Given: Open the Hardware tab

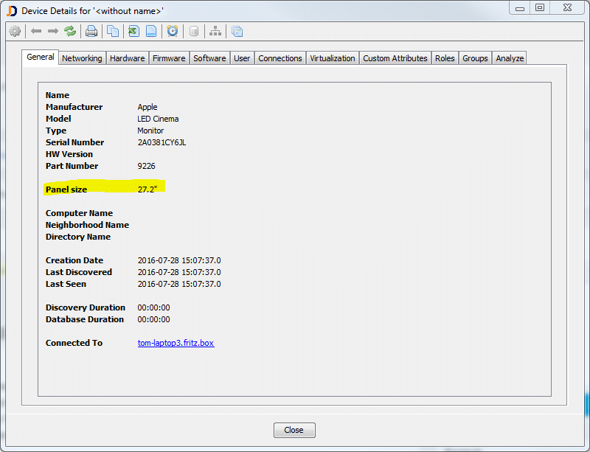Looking at the screenshot, I should coord(127,58).
